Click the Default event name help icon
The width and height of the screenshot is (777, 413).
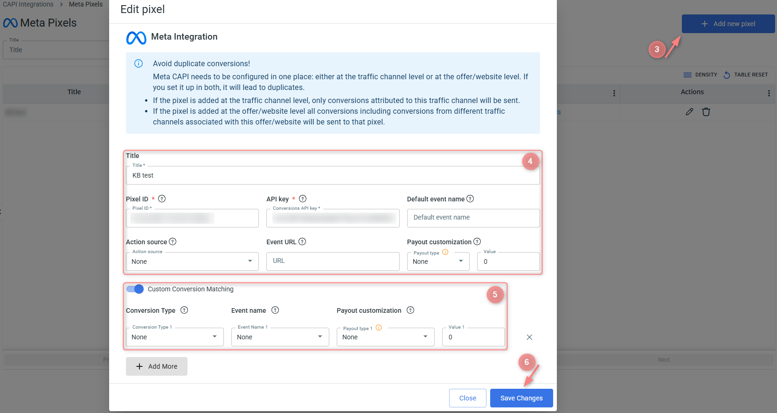point(470,199)
